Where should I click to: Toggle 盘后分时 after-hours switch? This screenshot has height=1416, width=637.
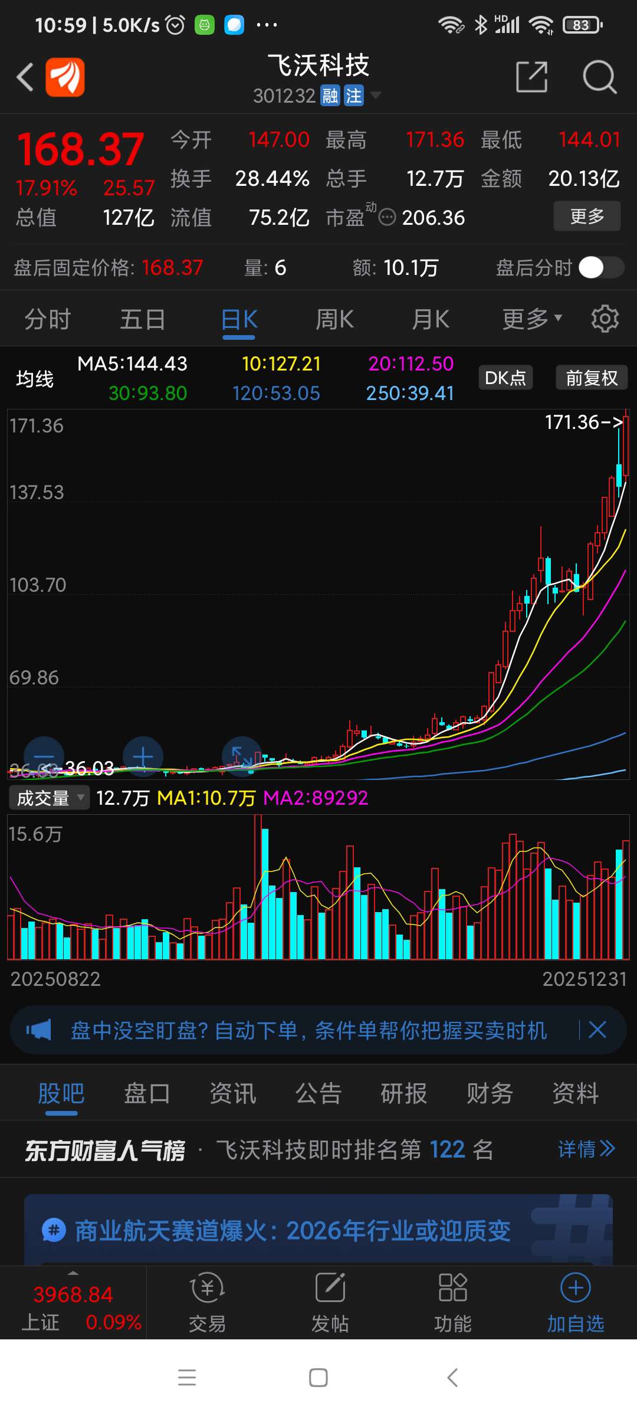[x=600, y=268]
